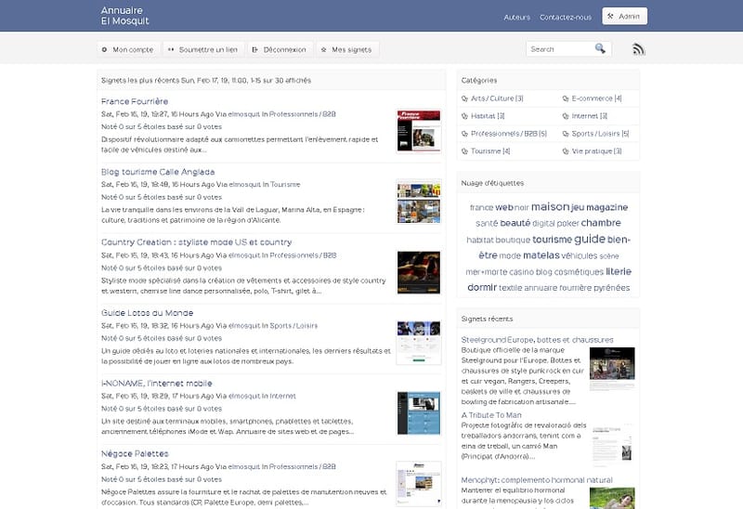This screenshot has width=743, height=509.
Task: Open Soumettre un lien
Action: point(203,49)
